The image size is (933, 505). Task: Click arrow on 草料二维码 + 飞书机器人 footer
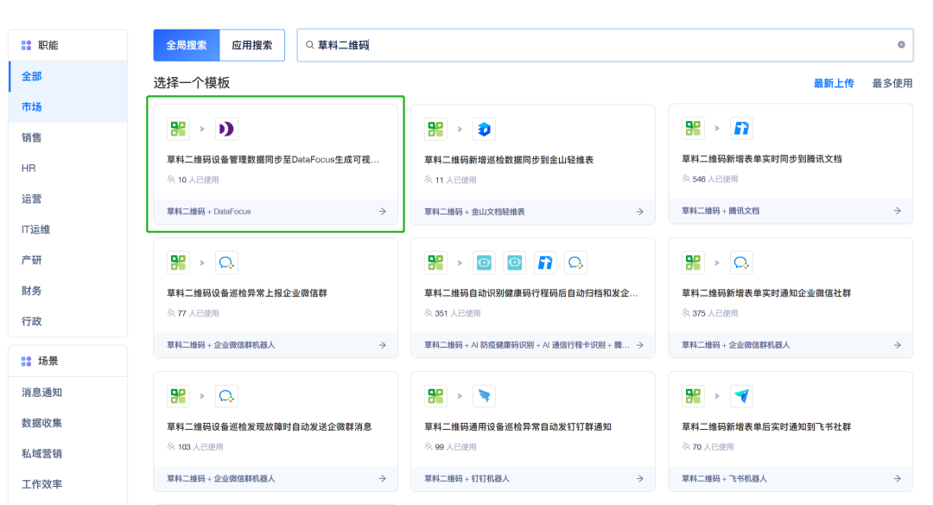tap(898, 479)
